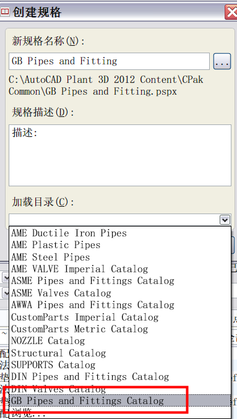Collapse the 加载目录 dropdown arrow
Image resolution: width=237 pixels, height=419 pixels.
[225, 220]
